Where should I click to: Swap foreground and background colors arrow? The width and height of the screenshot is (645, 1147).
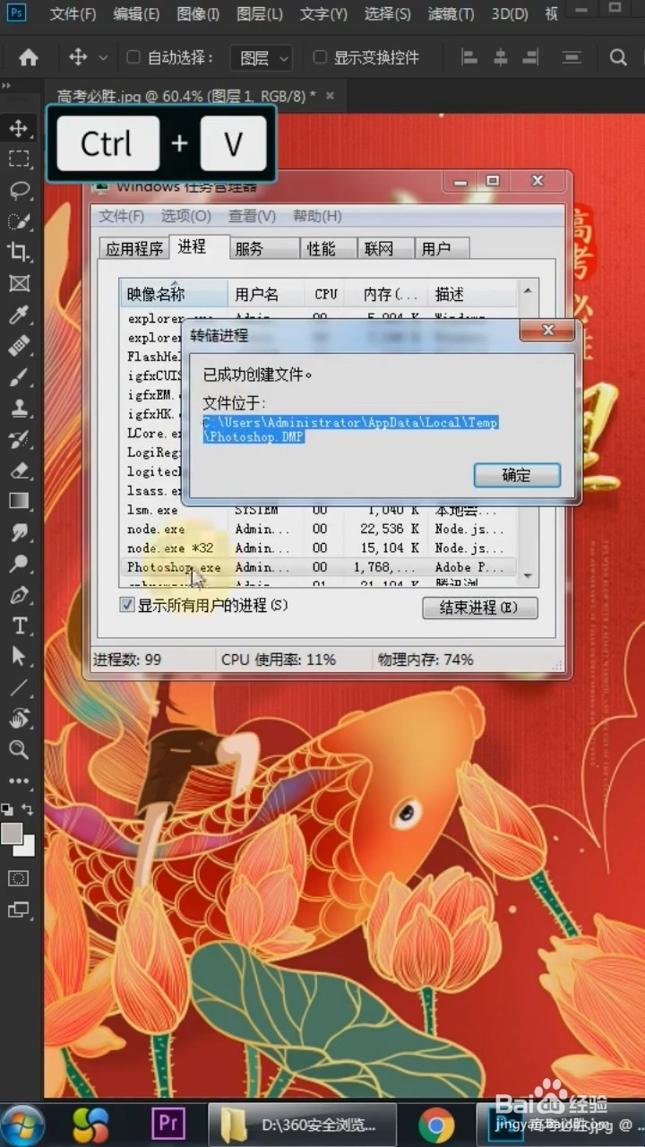pos(28,810)
